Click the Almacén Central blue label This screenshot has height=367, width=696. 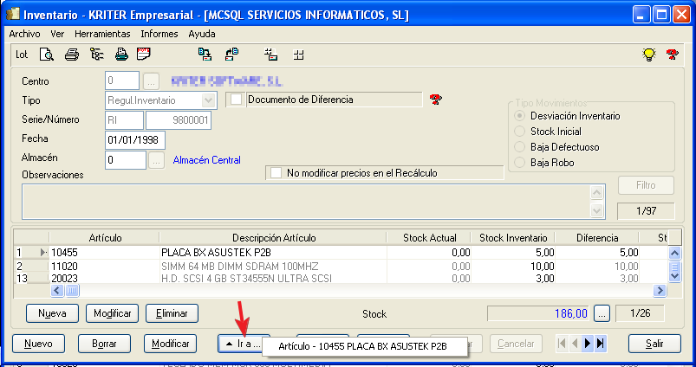click(x=207, y=160)
